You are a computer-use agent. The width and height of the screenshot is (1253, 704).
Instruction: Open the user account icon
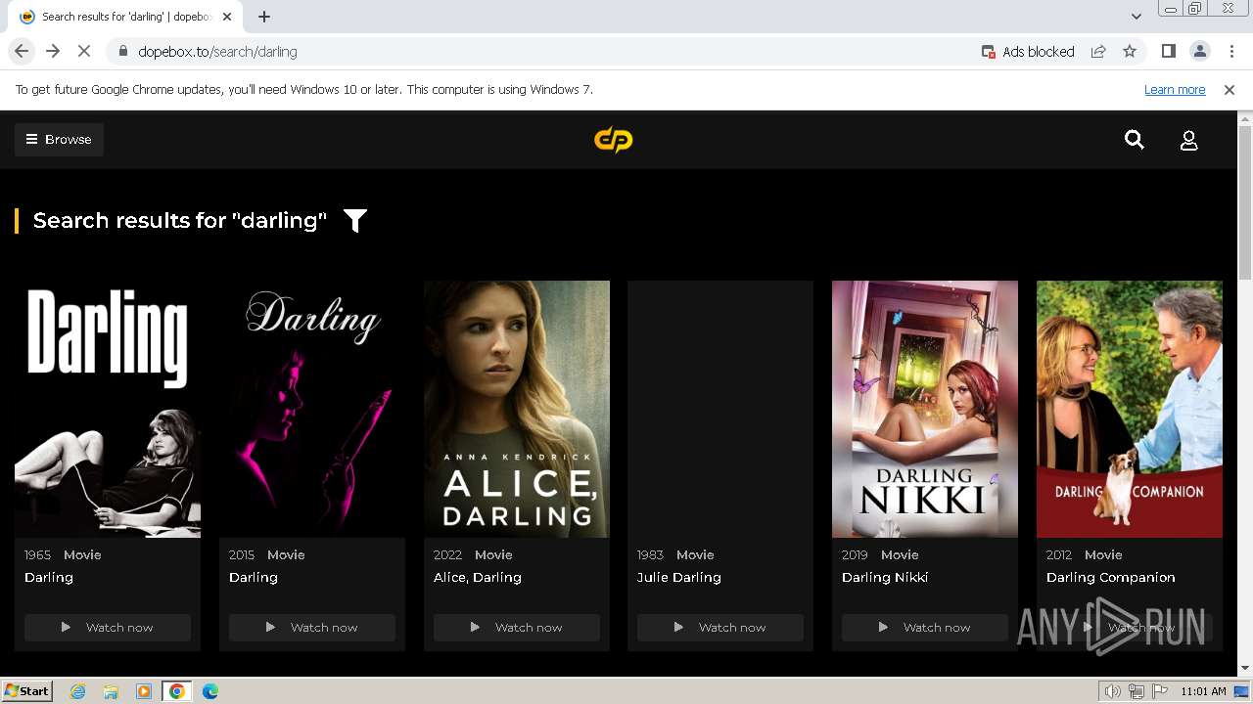[1189, 141]
